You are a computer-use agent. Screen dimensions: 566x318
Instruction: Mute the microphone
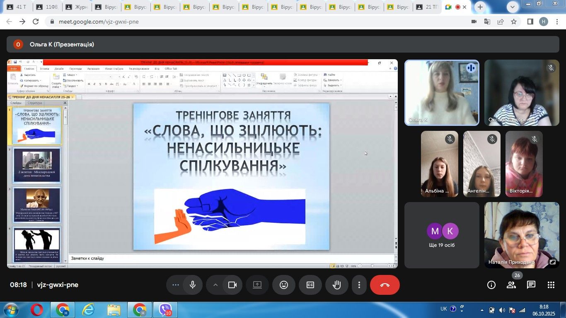[x=193, y=285]
